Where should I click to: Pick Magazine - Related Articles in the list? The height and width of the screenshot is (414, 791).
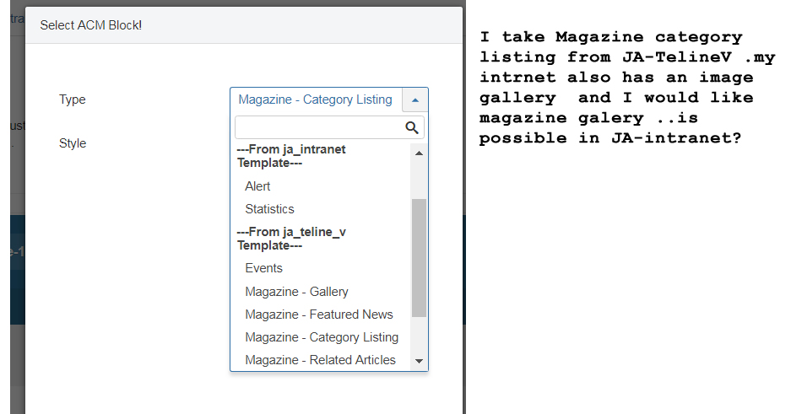[321, 360]
